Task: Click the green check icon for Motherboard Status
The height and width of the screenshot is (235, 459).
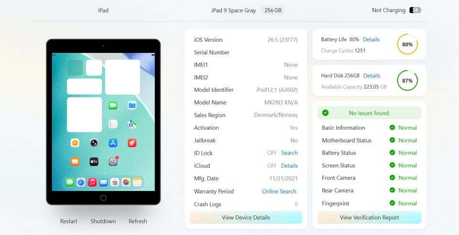Action: (392, 140)
